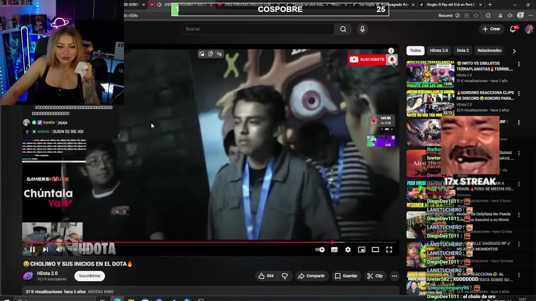Click the red bell icon beside SUSCRIBETE
Viewport: 536px width, 301px height.
(392, 60)
